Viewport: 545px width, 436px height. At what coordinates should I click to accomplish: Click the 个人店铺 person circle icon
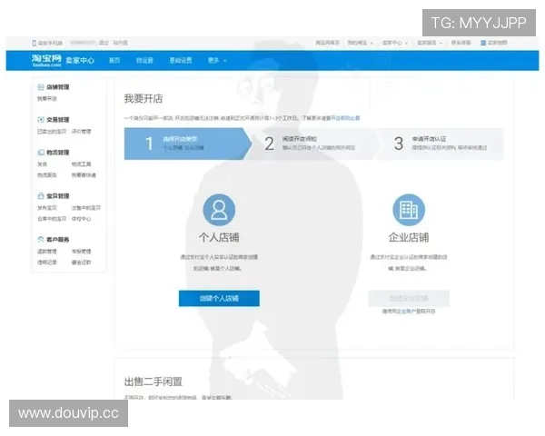pyautogui.click(x=219, y=210)
